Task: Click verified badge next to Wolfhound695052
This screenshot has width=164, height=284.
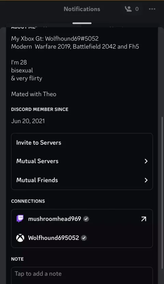Action: (84, 238)
